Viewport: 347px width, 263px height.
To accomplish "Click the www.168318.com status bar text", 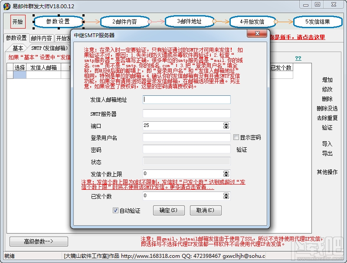I will click(x=151, y=256).
